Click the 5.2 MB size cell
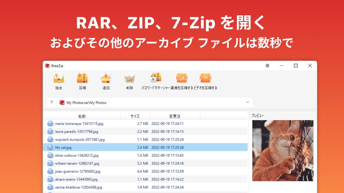 143,163
